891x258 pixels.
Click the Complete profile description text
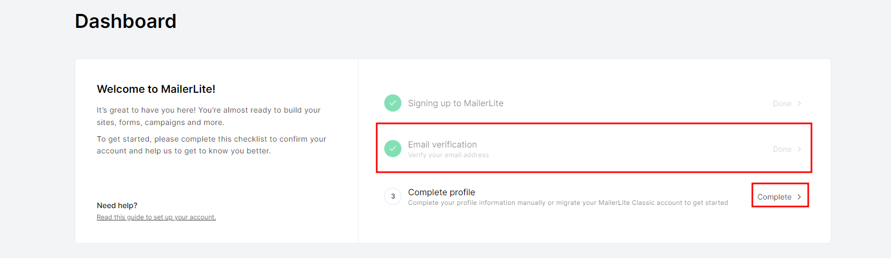[x=567, y=203]
